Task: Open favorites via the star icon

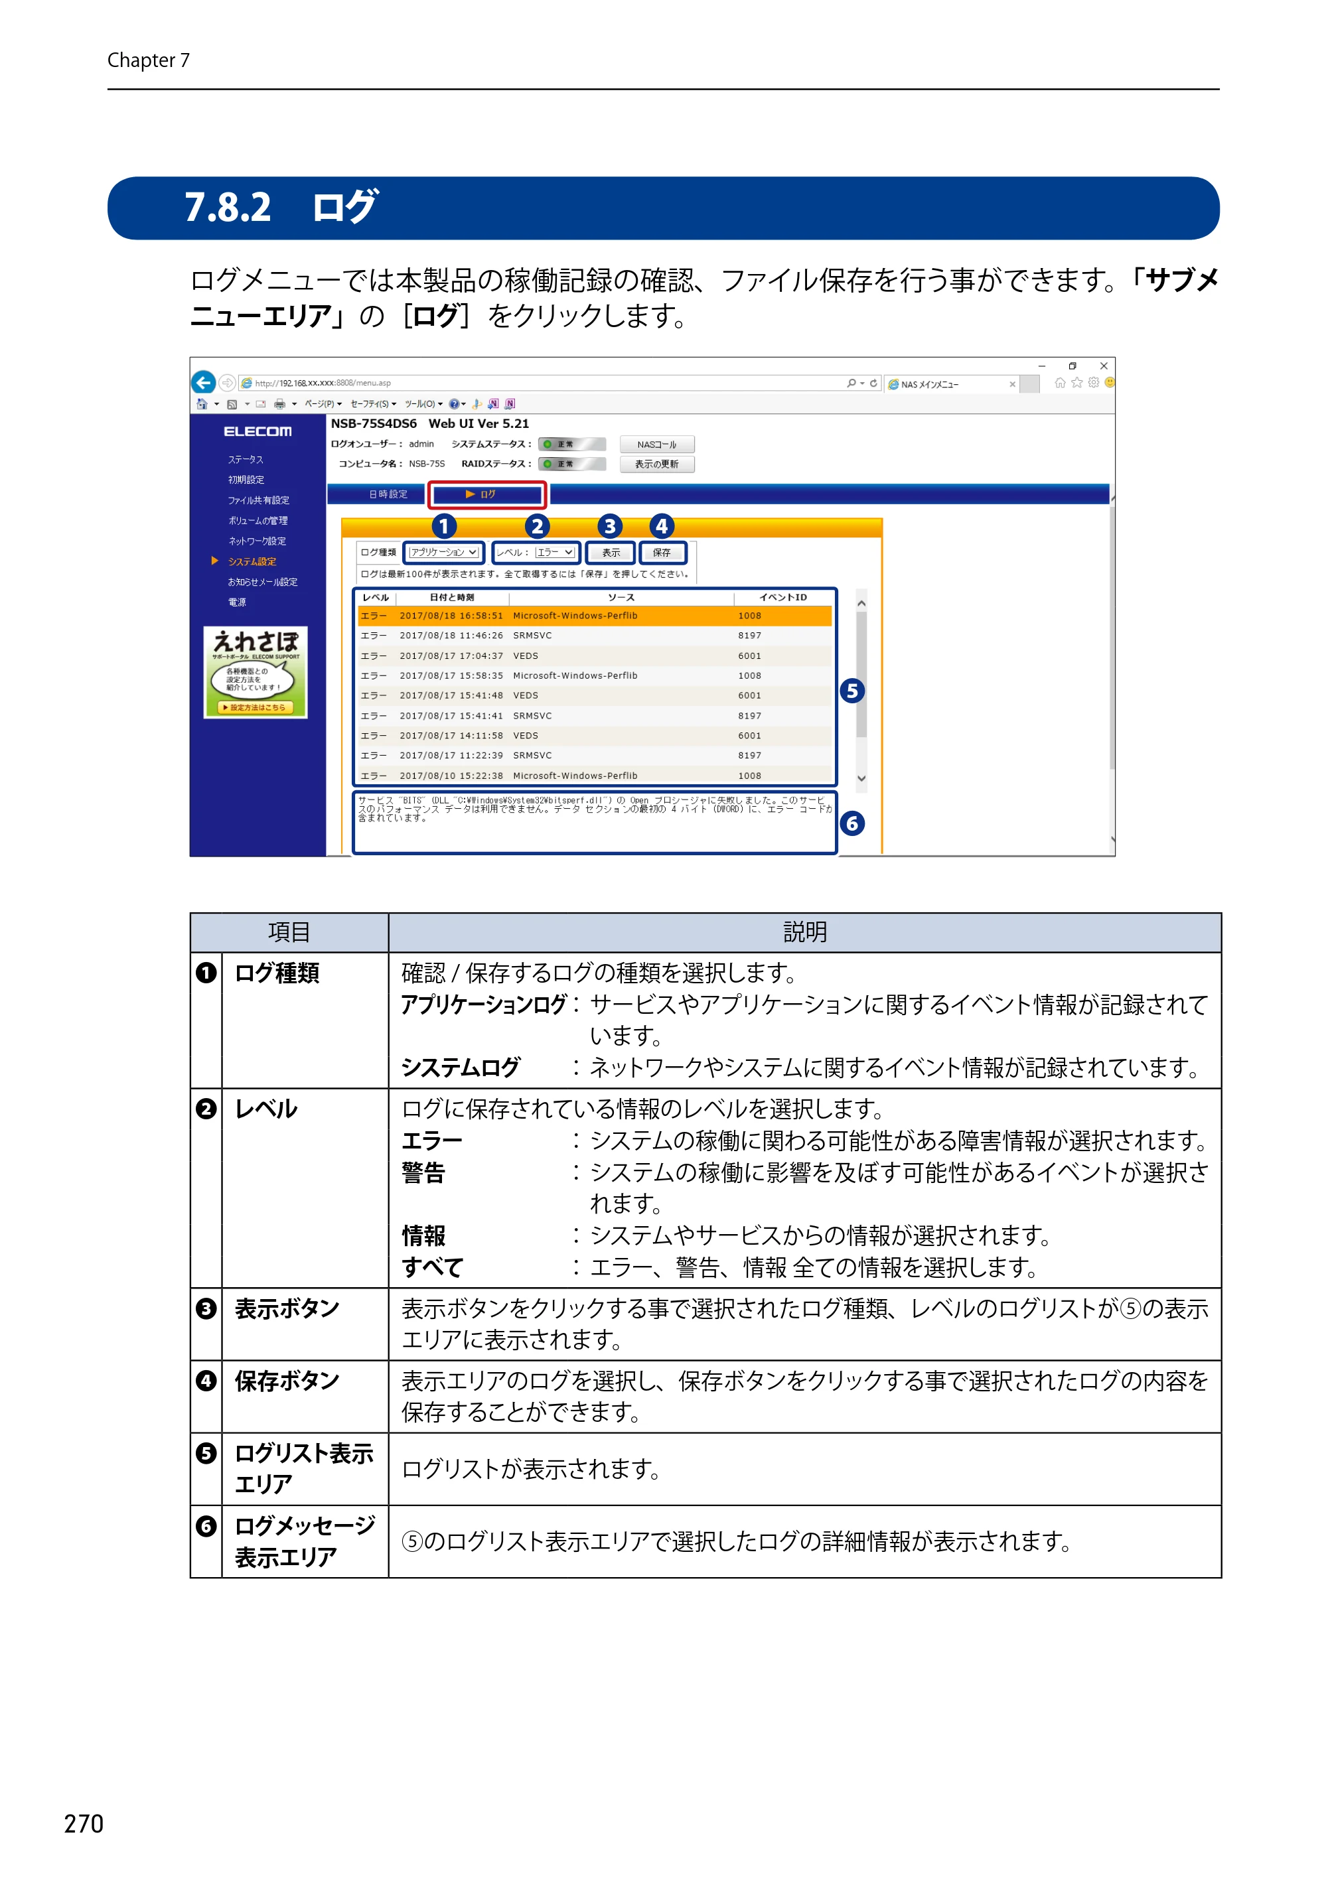Action: (x=1077, y=383)
